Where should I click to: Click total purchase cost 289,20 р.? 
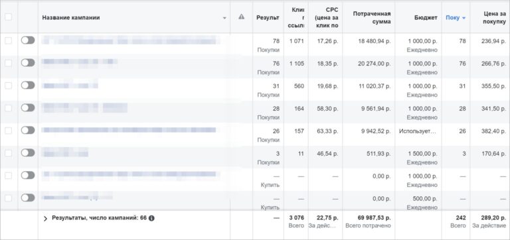(x=494, y=217)
